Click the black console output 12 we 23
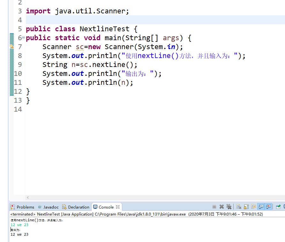Image resolution: width=285 pixels, height=242 pixels. tap(19, 234)
